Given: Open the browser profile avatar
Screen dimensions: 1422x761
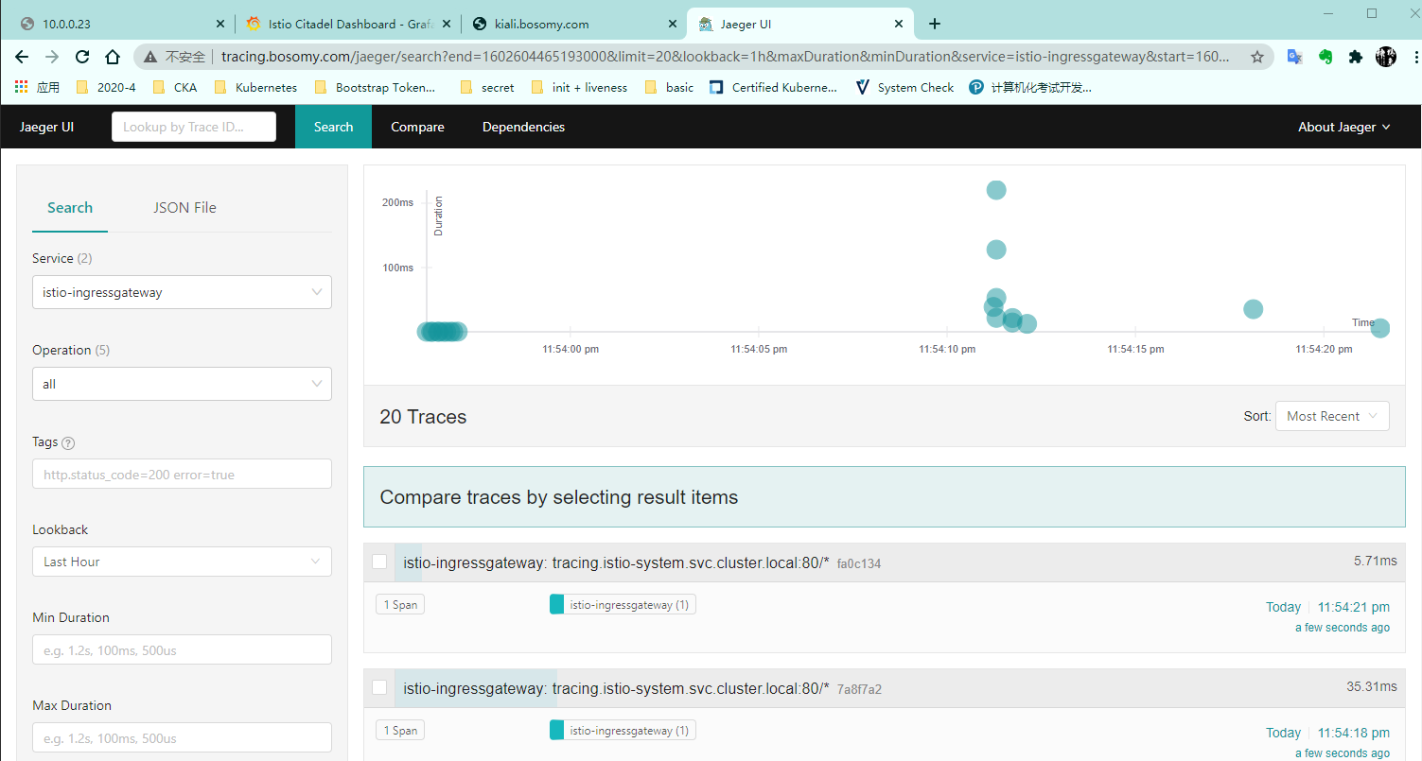Looking at the screenshot, I should click(x=1386, y=57).
